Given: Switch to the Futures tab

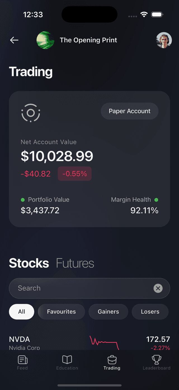Looking at the screenshot, I should [x=75, y=263].
